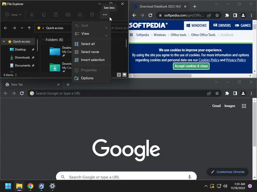
Task: Switch to details view icon in File Explorer status bar
Action: [x=119, y=75]
